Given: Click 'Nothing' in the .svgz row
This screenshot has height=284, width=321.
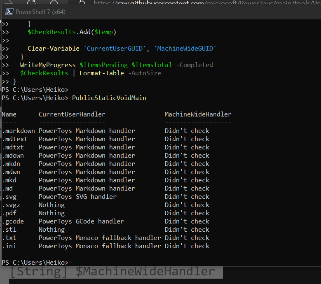Looking at the screenshot, I should tap(52, 205).
